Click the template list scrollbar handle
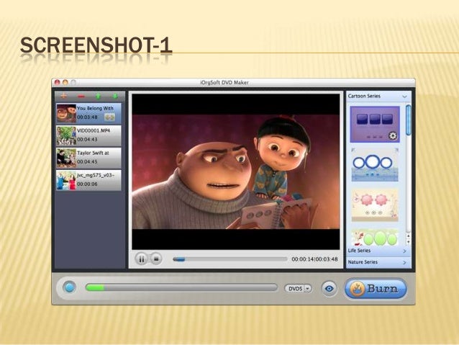Viewport: 459px width, 345px height. pyautogui.click(x=409, y=120)
